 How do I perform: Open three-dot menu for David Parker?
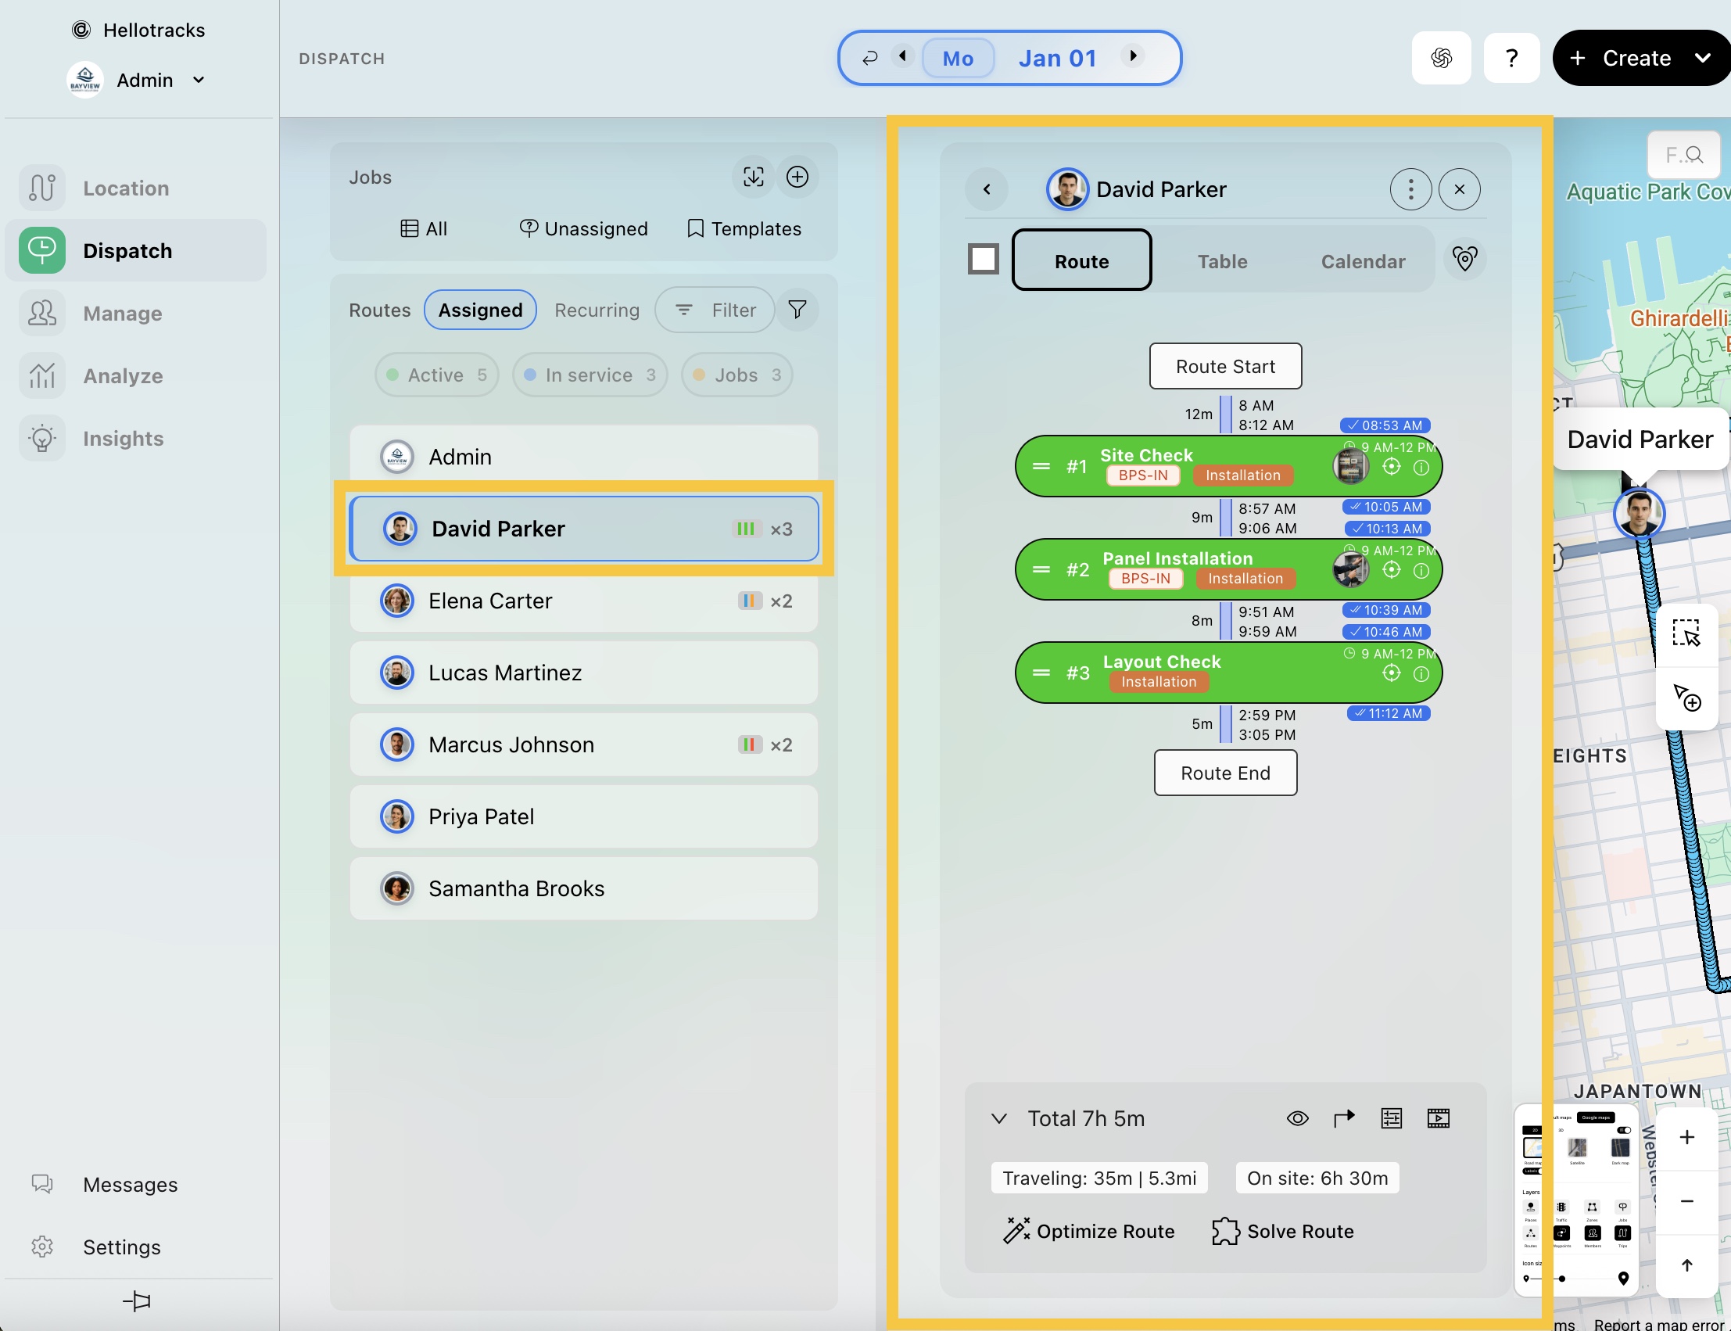[1410, 189]
